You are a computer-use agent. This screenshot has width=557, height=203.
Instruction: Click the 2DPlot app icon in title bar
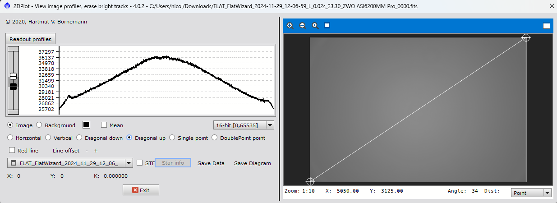[6, 6]
